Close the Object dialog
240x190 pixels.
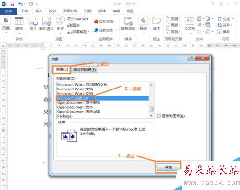(x=203, y=58)
